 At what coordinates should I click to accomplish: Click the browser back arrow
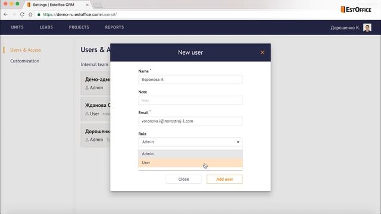click(5, 14)
